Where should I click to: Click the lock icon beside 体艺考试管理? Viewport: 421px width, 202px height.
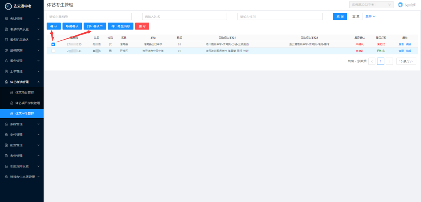(x=7, y=82)
